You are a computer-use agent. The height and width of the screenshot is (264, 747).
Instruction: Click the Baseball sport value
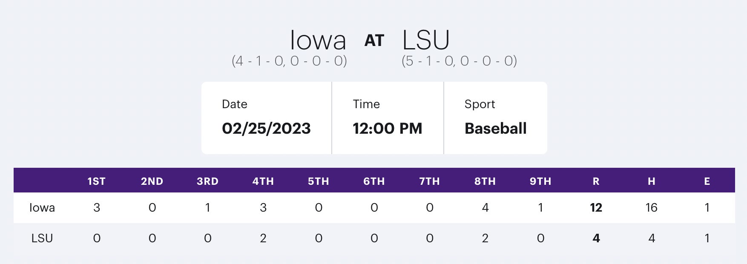(495, 129)
